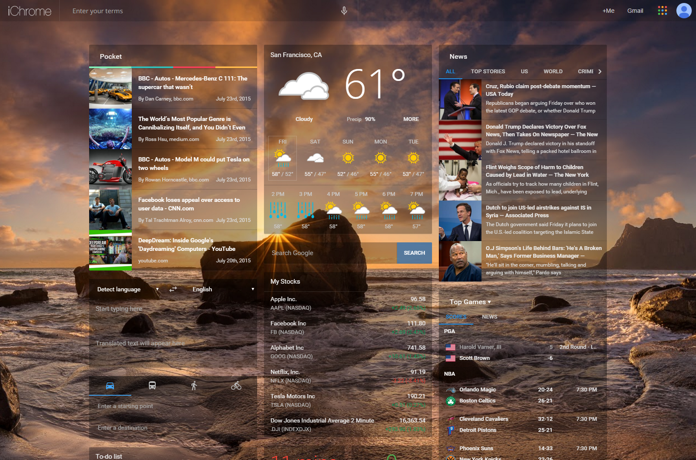
Task: Click the large cloudy weather icon
Action: coord(304,86)
